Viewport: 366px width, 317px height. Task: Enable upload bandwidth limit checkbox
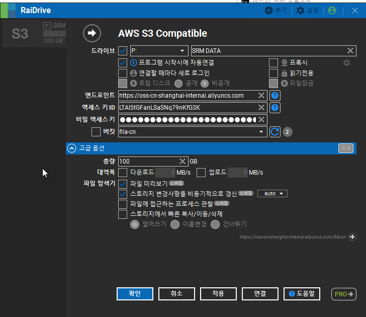tap(201, 173)
